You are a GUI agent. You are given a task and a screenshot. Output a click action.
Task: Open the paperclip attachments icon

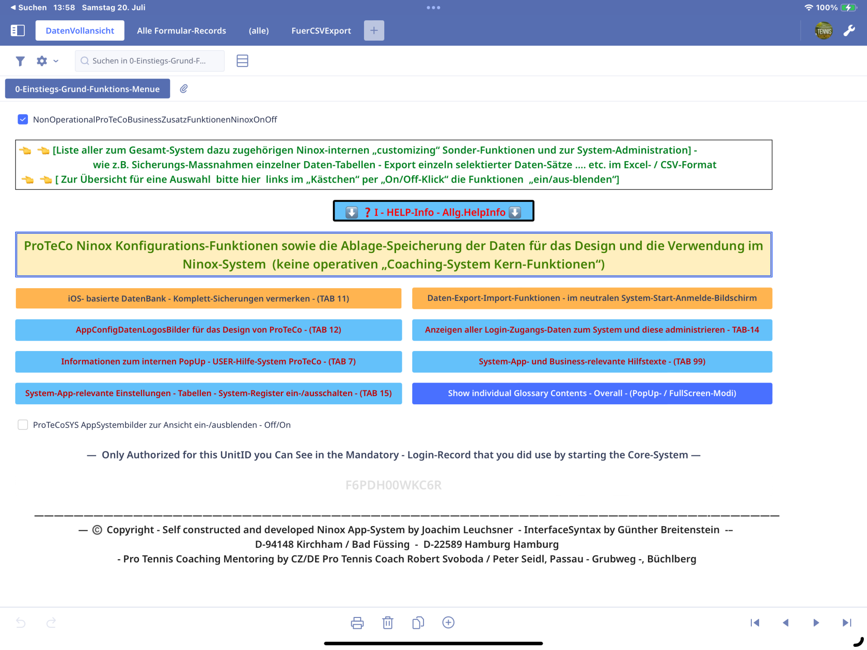click(184, 89)
